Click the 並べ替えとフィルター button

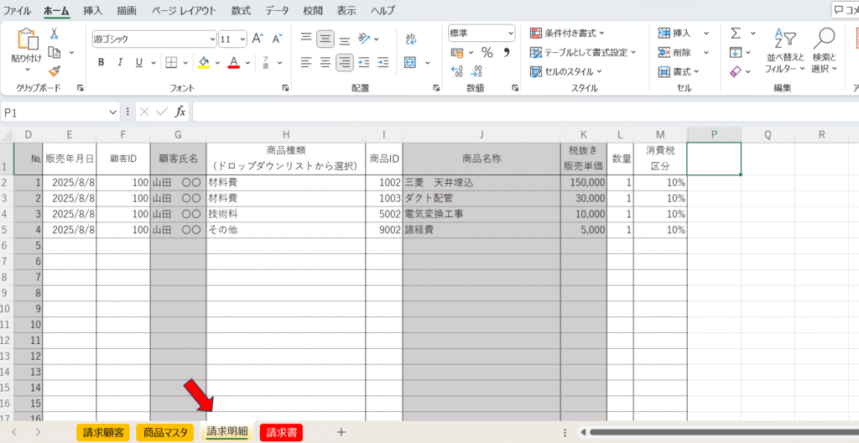[784, 54]
